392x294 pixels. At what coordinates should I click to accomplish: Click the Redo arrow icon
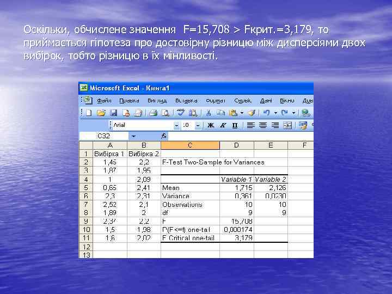point(285,113)
